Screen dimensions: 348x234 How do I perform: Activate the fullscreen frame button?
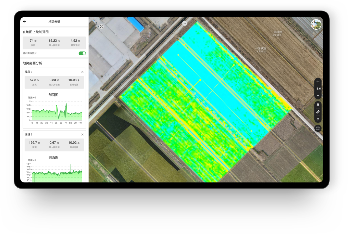pyautogui.click(x=318, y=128)
